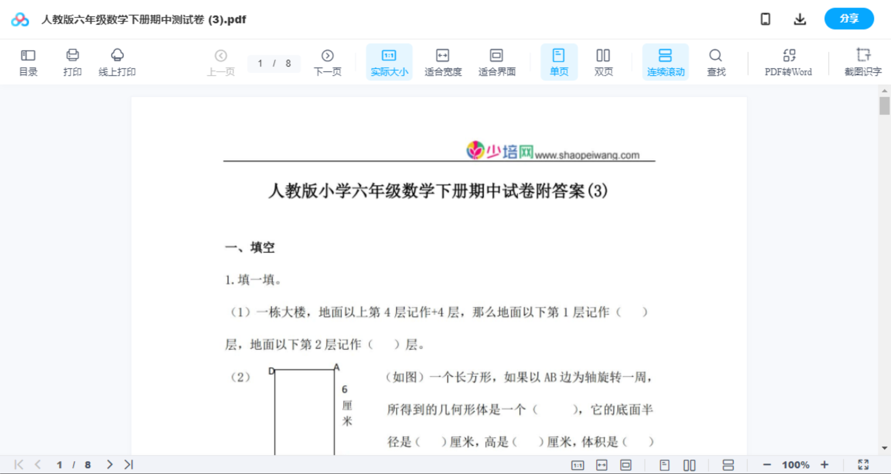This screenshot has height=474, width=891.
Task: Open the 目录 (table of contents) panel
Action: click(x=28, y=62)
